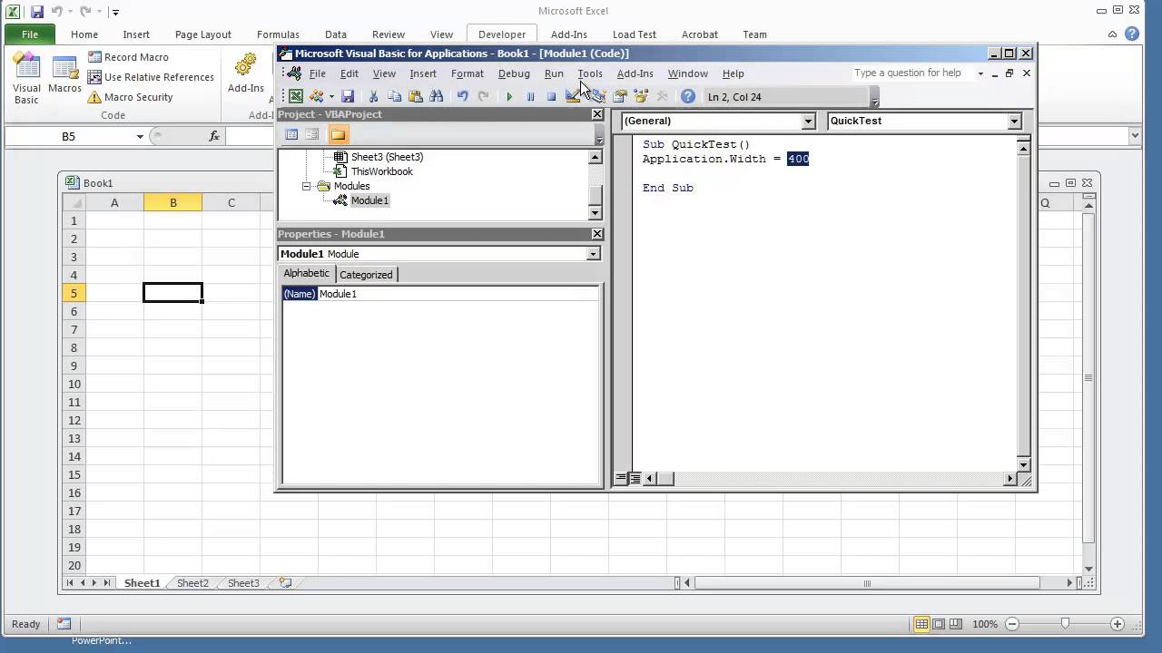Open the Object Browser toolbar icon
The width and height of the screenshot is (1162, 653).
[641, 96]
